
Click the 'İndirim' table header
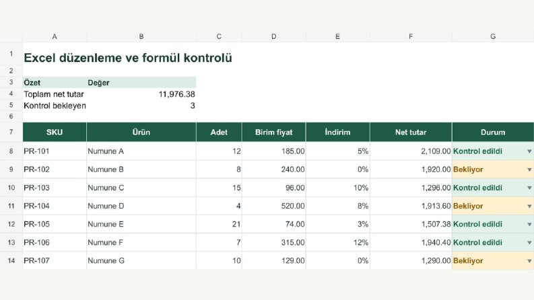coord(338,132)
